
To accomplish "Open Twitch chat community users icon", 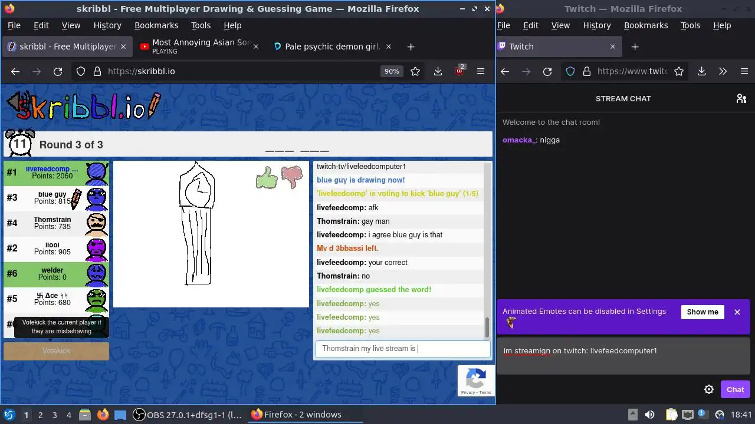I will click(741, 98).
